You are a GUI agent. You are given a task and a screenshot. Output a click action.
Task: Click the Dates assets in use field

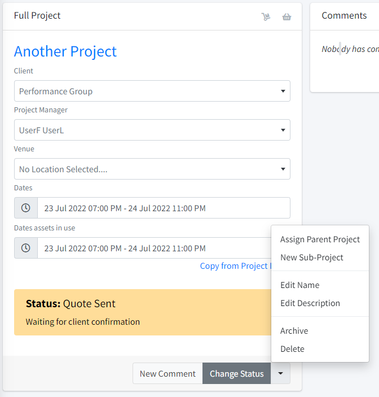point(152,248)
